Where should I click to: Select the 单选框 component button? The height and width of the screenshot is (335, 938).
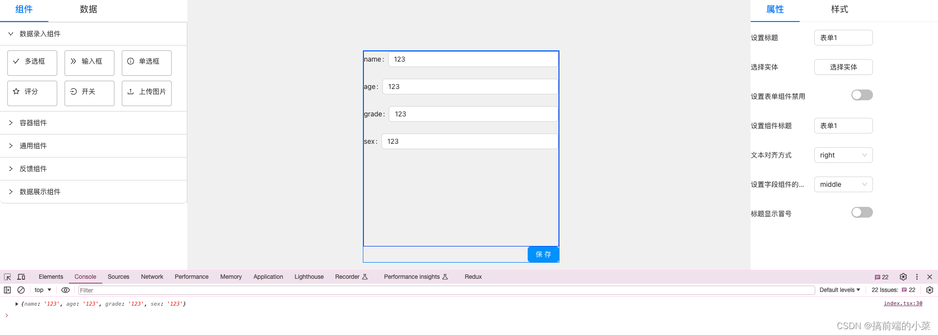coord(147,63)
